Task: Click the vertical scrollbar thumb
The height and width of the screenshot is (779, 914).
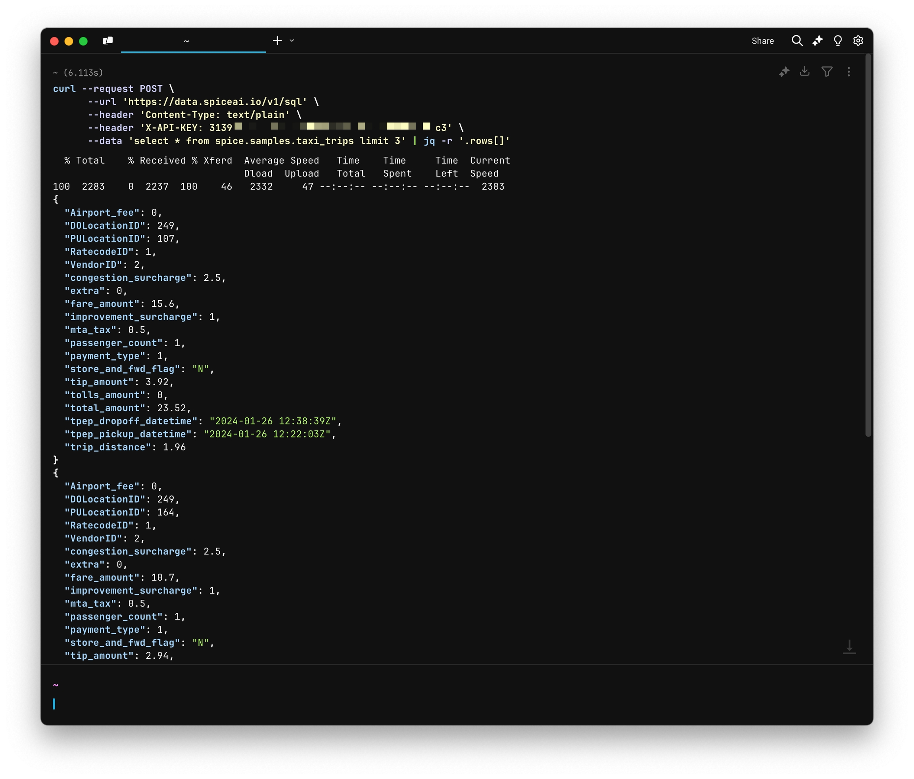Action: click(x=868, y=245)
